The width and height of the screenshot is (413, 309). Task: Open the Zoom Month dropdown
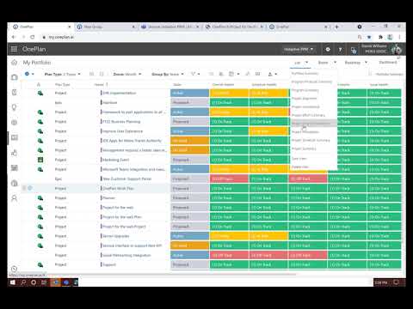[x=127, y=74]
